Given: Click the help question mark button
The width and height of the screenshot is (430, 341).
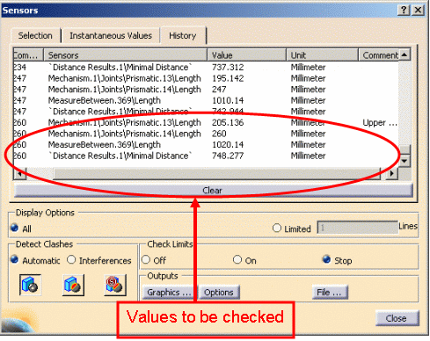Looking at the screenshot, I should click(x=404, y=11).
